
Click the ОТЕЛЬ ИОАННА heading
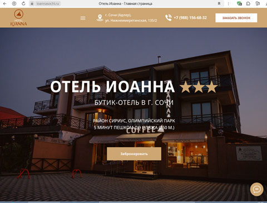[112, 86]
